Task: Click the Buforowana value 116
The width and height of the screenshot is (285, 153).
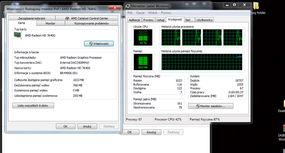Action: point(180,84)
